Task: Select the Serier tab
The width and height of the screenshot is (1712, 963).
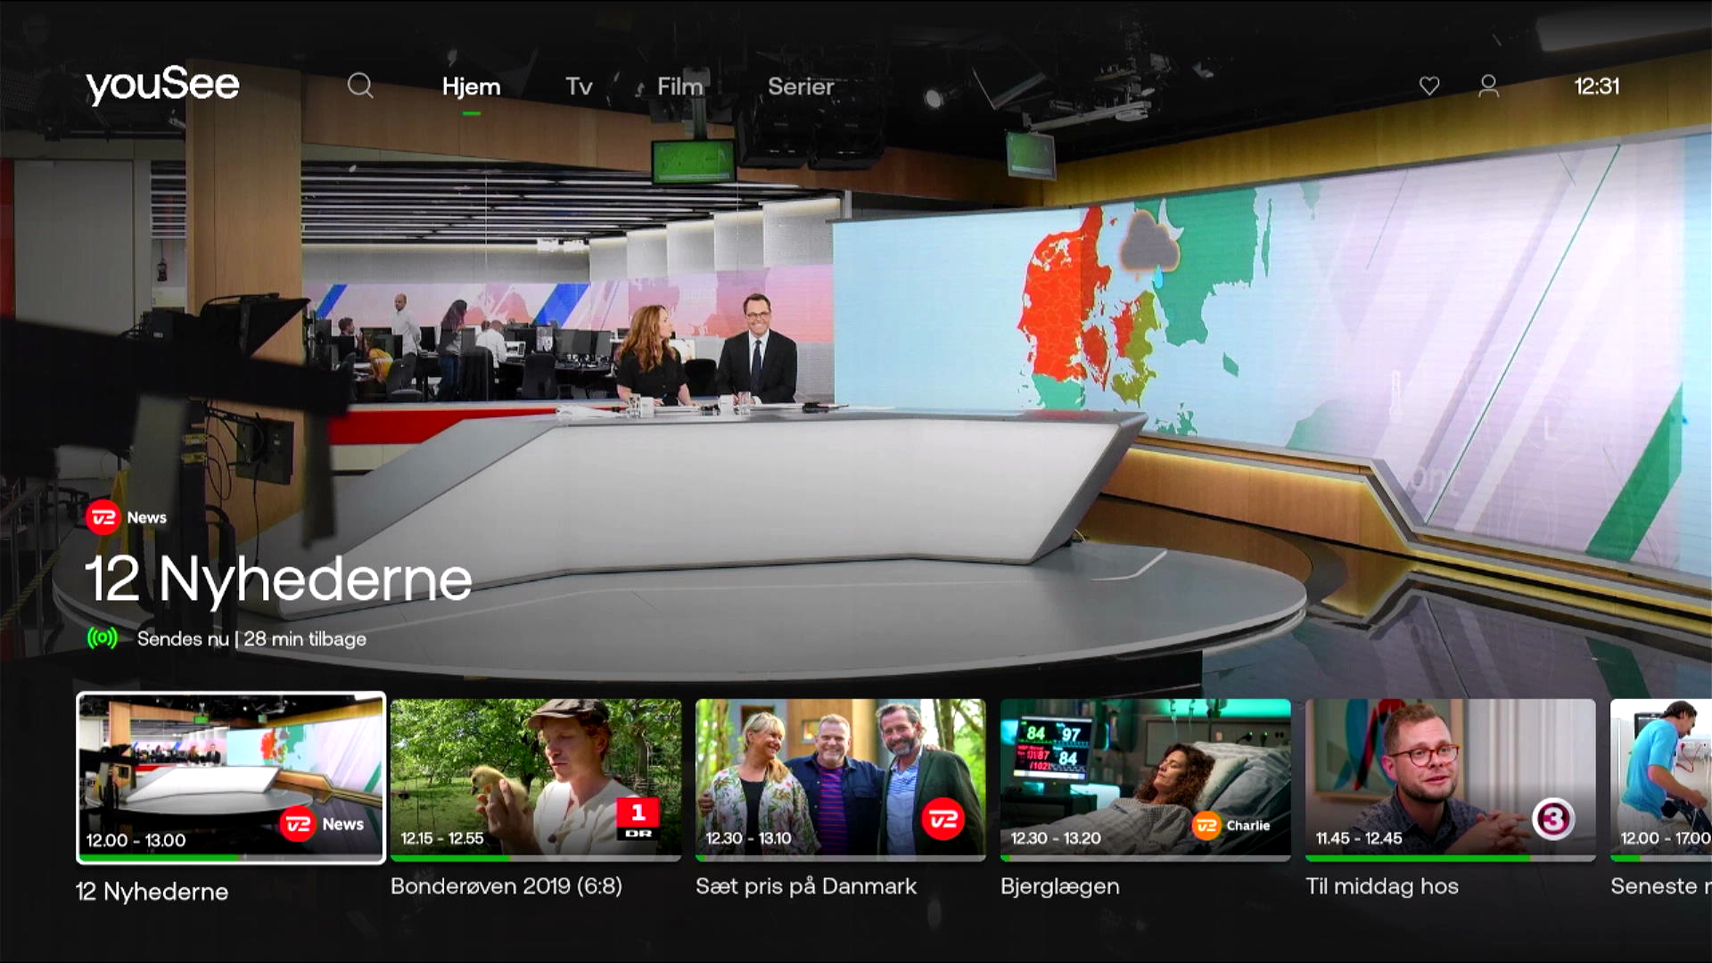Action: click(801, 86)
